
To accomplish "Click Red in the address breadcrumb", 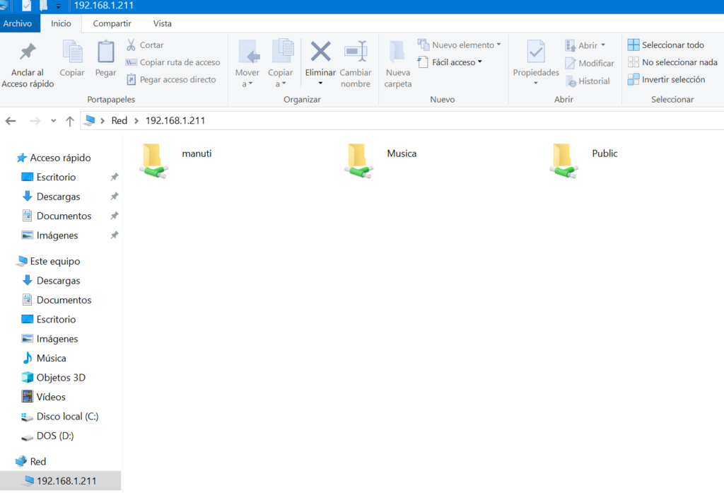I will pyautogui.click(x=119, y=120).
